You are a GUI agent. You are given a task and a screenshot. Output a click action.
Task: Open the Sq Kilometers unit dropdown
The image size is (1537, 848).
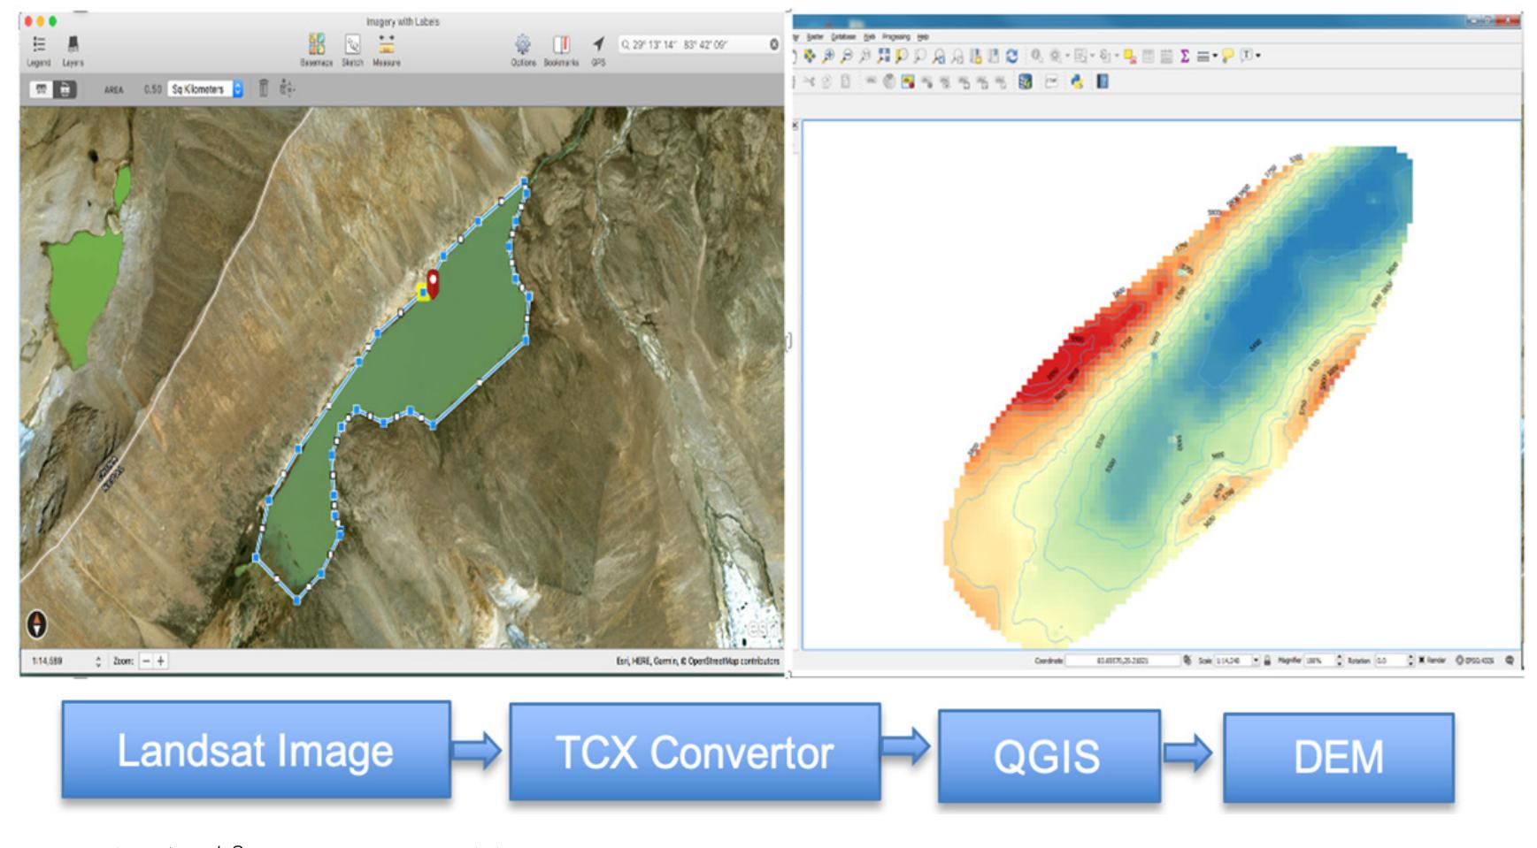pyautogui.click(x=237, y=88)
